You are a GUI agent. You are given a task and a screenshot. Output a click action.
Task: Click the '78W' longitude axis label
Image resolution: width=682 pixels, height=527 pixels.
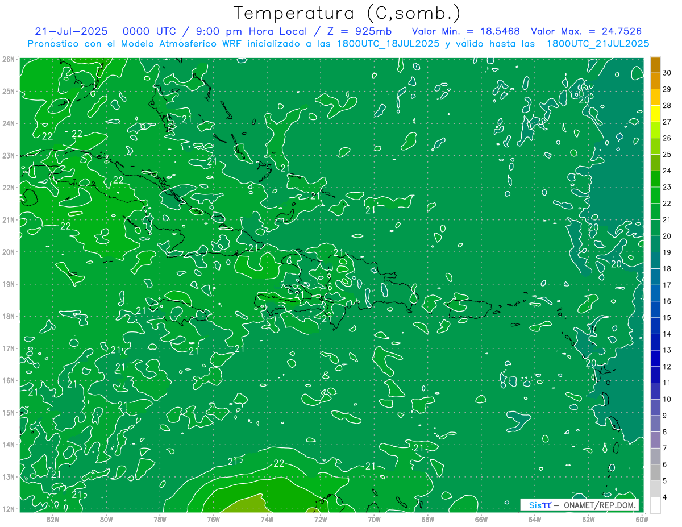160,518
